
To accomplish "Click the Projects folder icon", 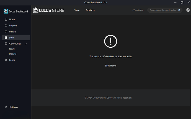I will 6,26.
